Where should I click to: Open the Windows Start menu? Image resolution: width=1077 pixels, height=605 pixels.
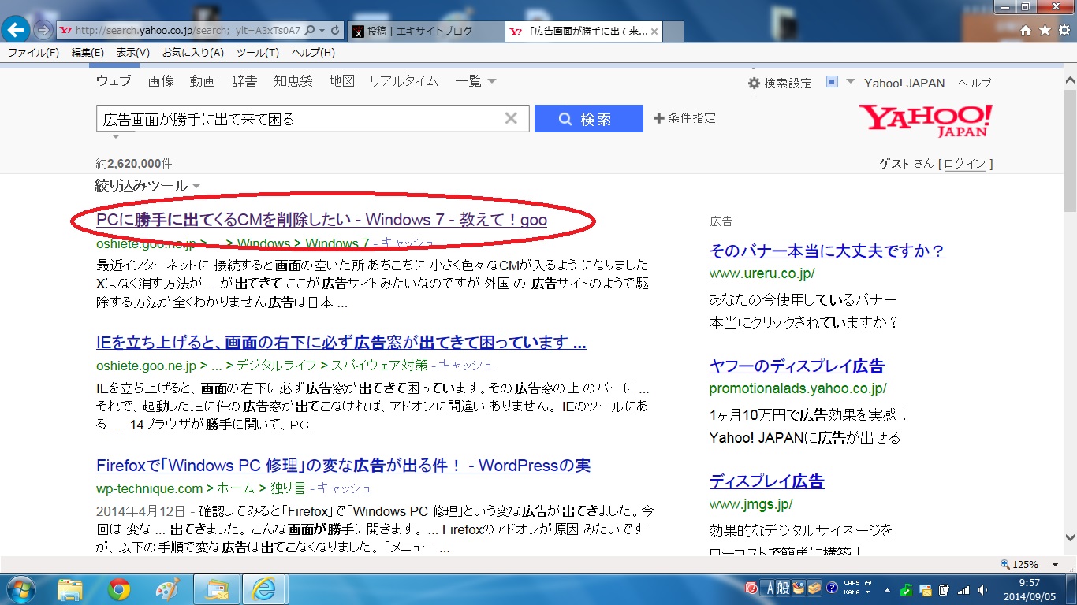click(x=21, y=588)
